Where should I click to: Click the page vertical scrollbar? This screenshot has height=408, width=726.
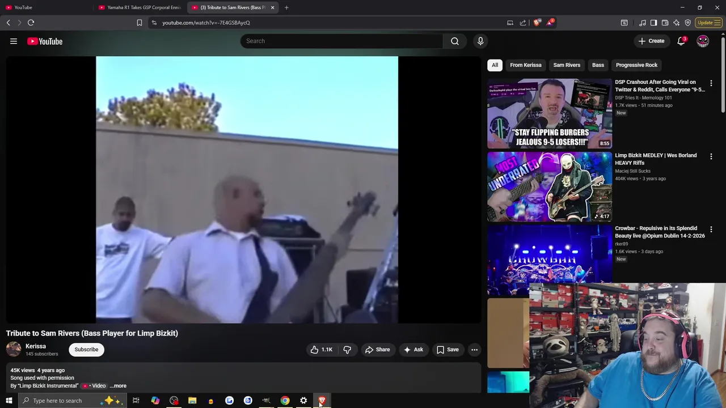[x=723, y=74]
